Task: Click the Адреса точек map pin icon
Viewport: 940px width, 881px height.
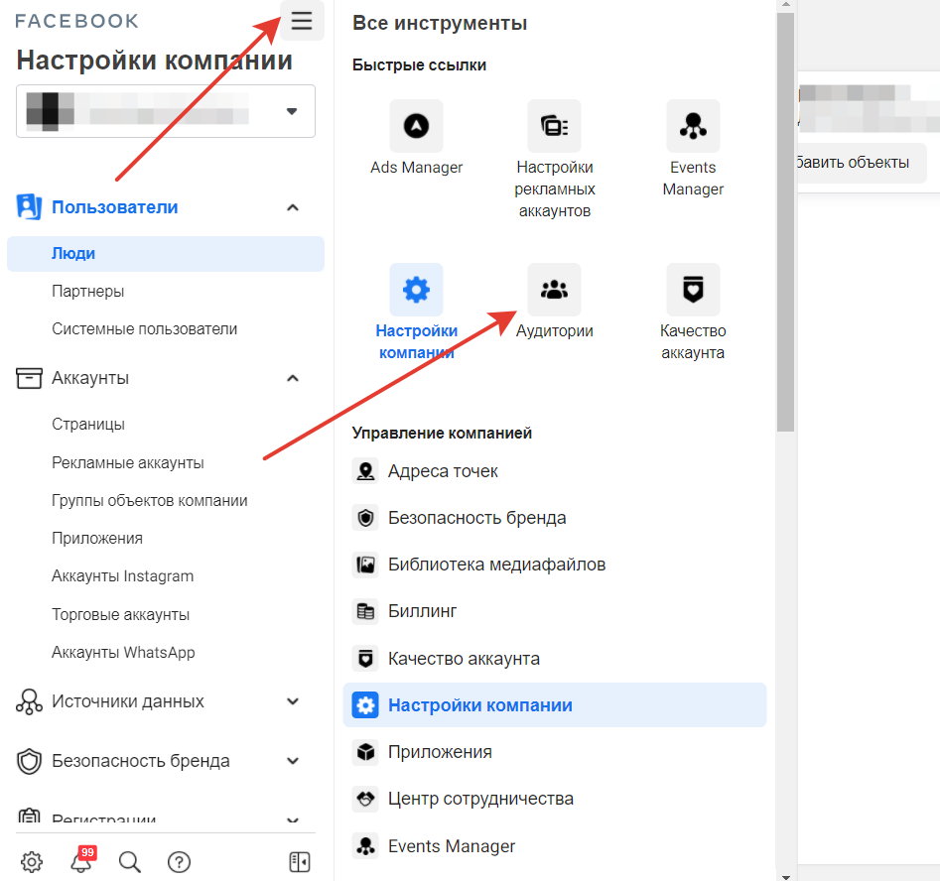Action: tap(365, 471)
